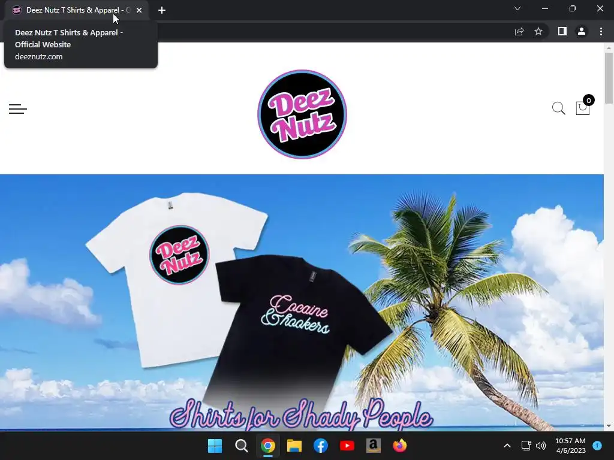This screenshot has width=614, height=460.
Task: Launch YouTube from the taskbar
Action: [x=347, y=446]
